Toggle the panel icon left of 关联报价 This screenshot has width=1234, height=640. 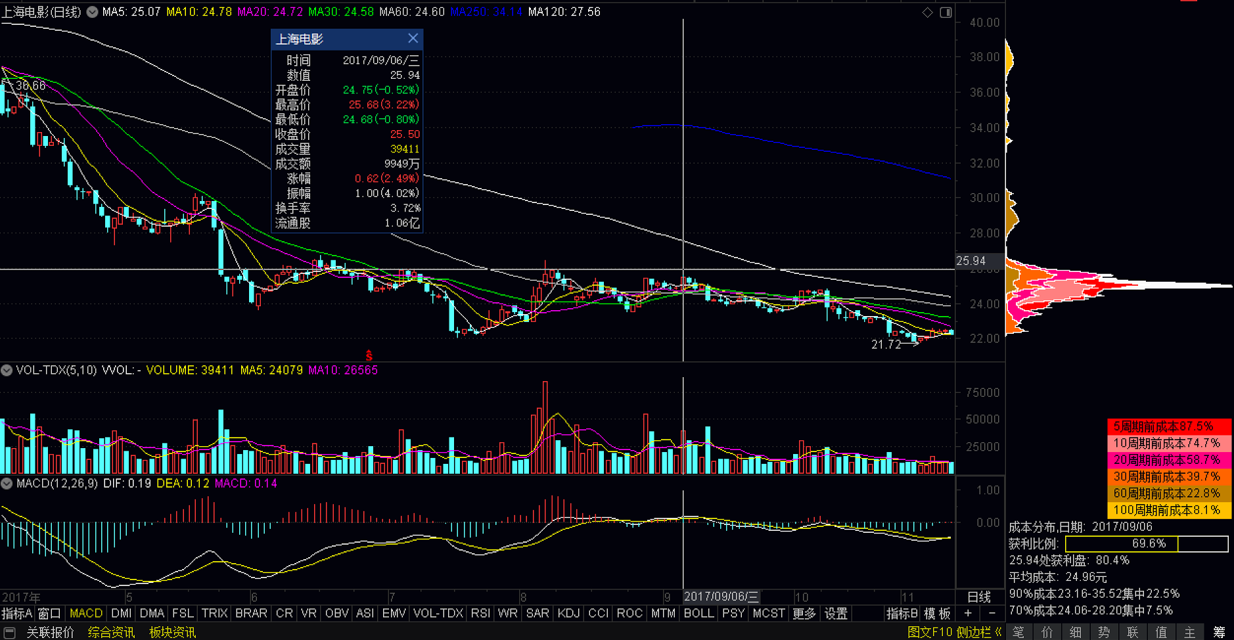click(9, 632)
